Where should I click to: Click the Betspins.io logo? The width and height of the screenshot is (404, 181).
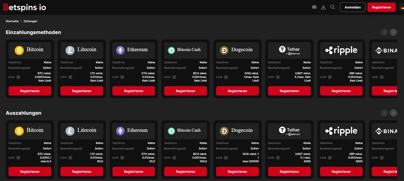click(25, 7)
